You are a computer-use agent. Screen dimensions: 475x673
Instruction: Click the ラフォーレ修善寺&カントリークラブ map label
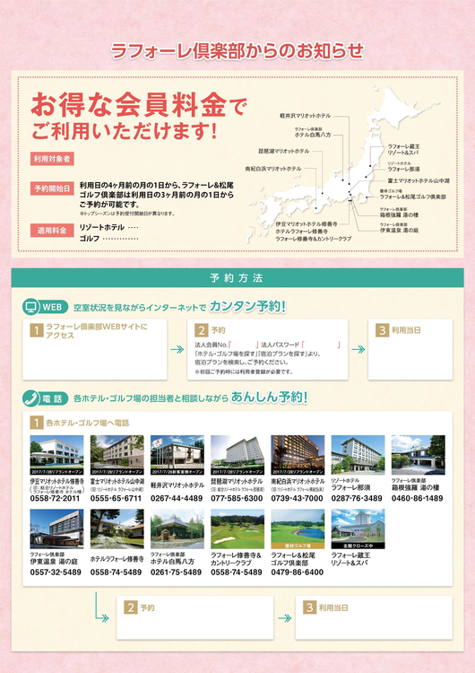tap(313, 239)
